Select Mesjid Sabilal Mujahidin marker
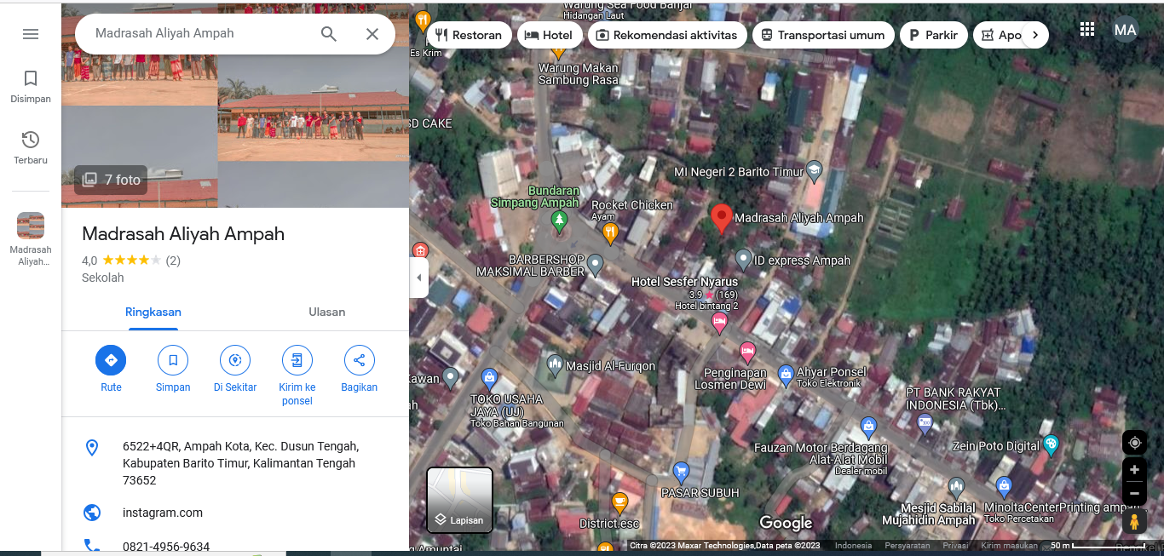Screen dimensions: 1164x556 coord(956,488)
